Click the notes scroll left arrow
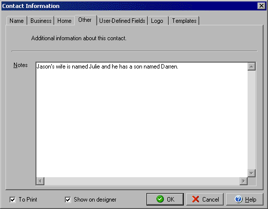The height and width of the screenshot is (209, 268). 40,181
